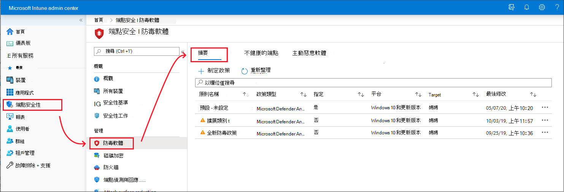Focus the 搜尋 (Ctrl +1') search box
The width and height of the screenshot is (564, 192).
coord(137,51)
